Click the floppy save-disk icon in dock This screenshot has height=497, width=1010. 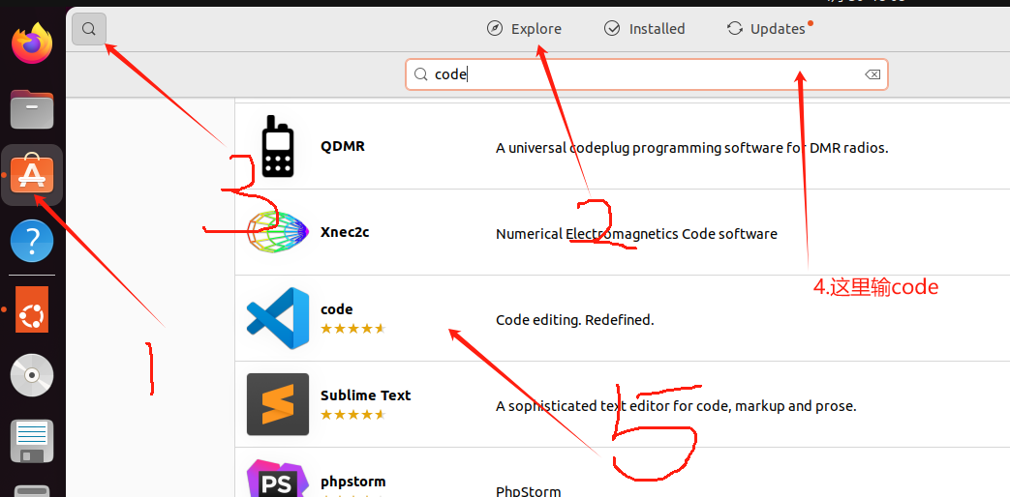pos(32,441)
